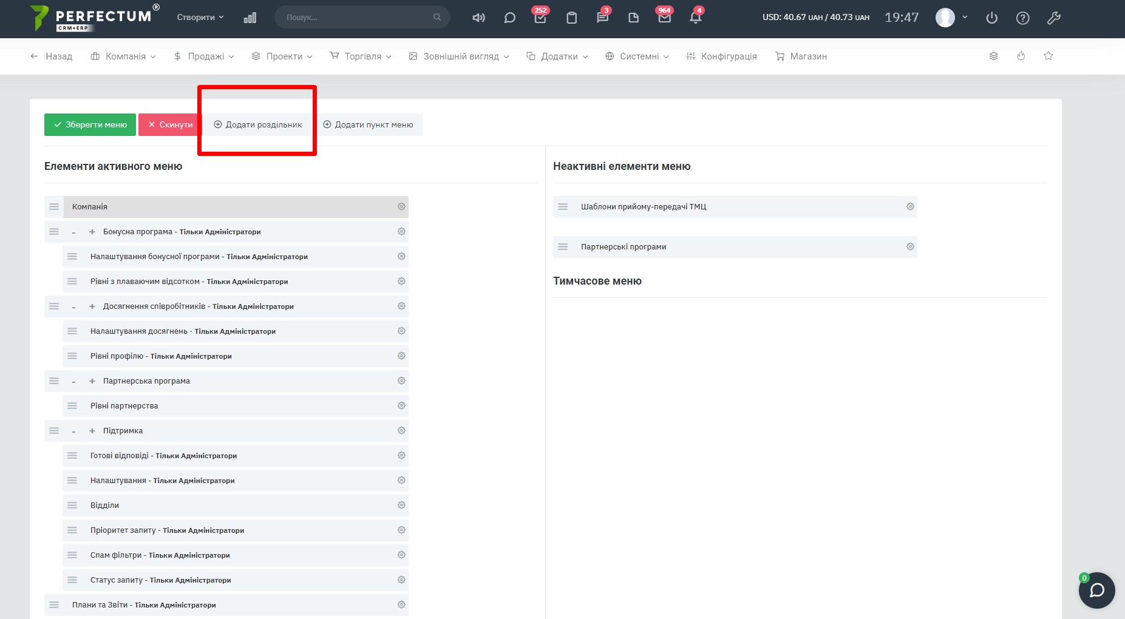Image resolution: width=1125 pixels, height=619 pixels.
Task: Open mail icon with 964 badge
Action: click(664, 18)
